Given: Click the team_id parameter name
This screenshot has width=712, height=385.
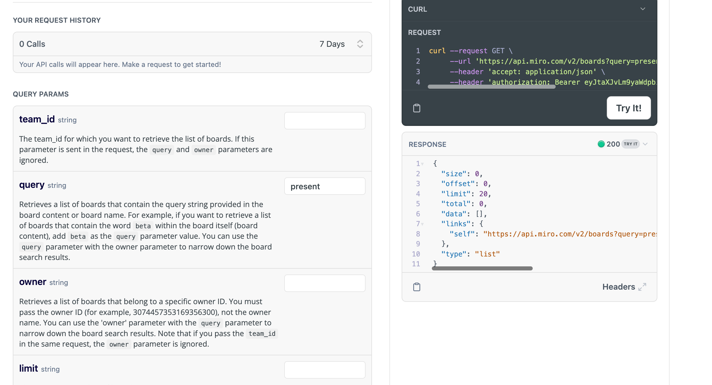Looking at the screenshot, I should point(37,119).
